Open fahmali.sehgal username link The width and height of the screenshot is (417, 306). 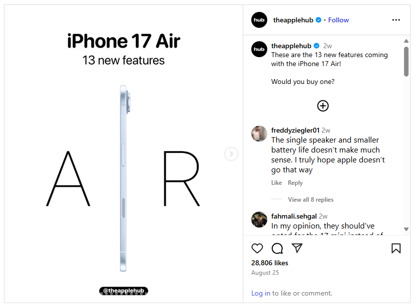point(294,216)
